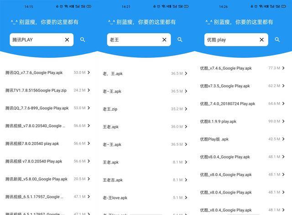
Task: Tap the 14:15 status bar clock
Action: click(x=29, y=6)
